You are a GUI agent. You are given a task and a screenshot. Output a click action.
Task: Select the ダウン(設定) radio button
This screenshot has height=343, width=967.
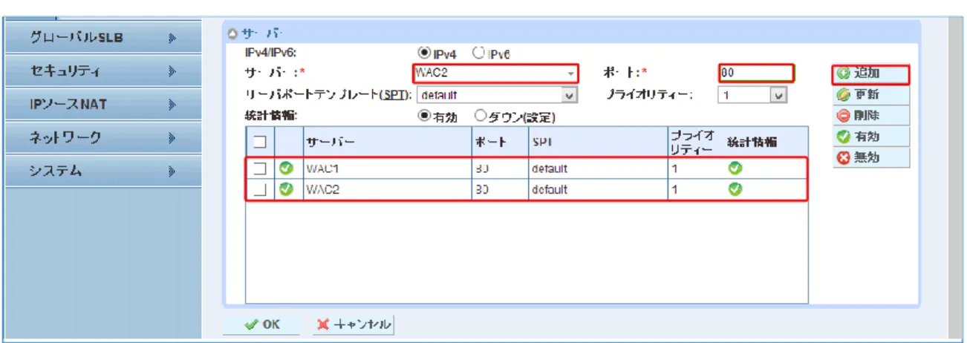(479, 117)
